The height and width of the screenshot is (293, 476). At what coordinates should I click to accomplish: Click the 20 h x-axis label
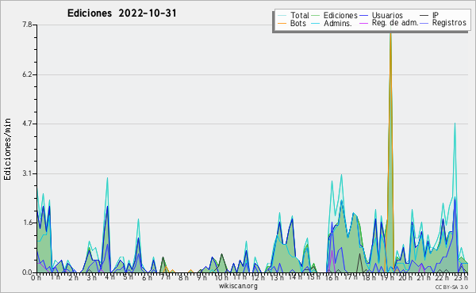pos(406,277)
